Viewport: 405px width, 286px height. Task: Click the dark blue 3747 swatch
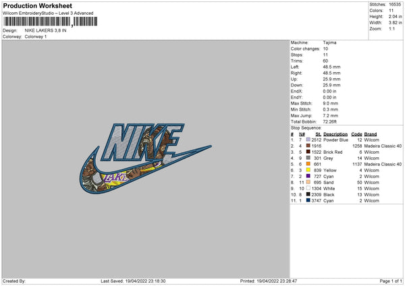tap(308, 200)
